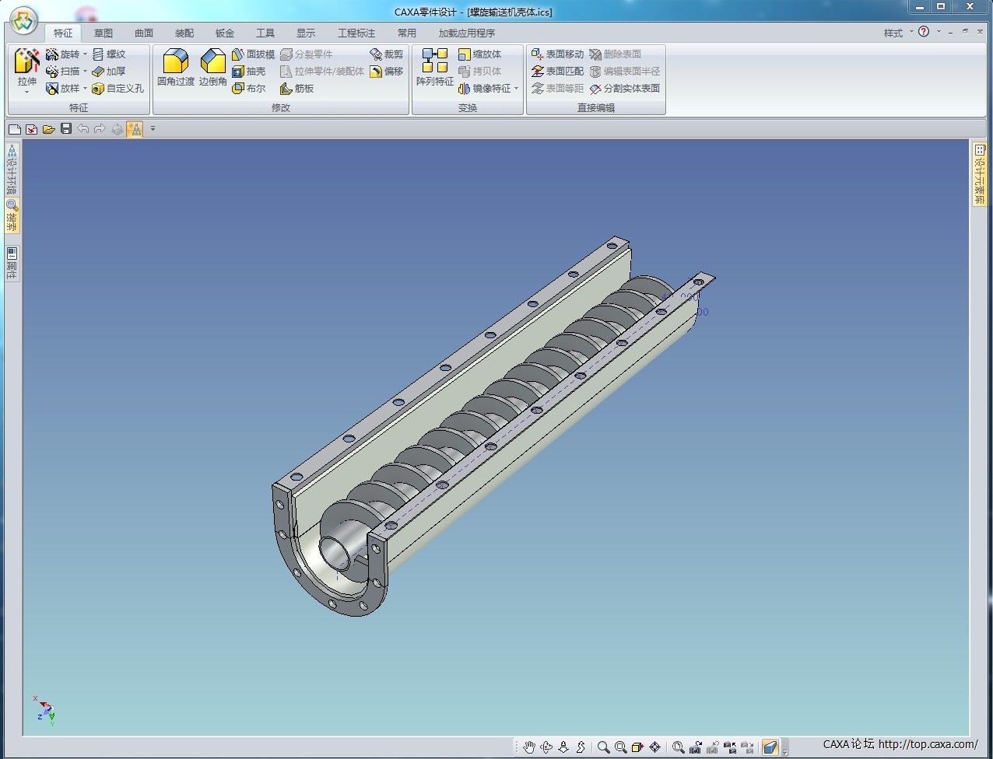Apply the 抽壳 shell tool
Image resolution: width=993 pixels, height=759 pixels.
[x=249, y=72]
